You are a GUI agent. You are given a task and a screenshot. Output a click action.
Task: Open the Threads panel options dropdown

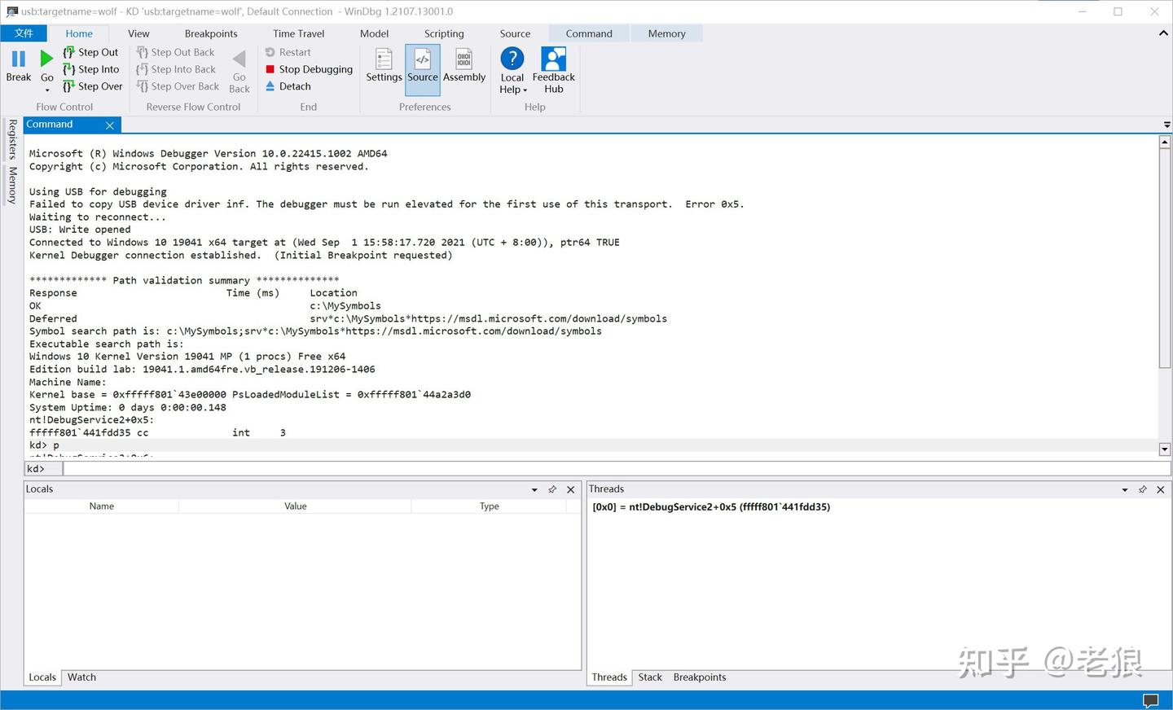(1125, 489)
